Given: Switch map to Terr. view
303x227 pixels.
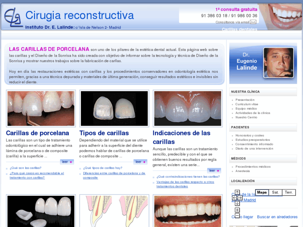Looking at the screenshot, I should click(x=289, y=192).
